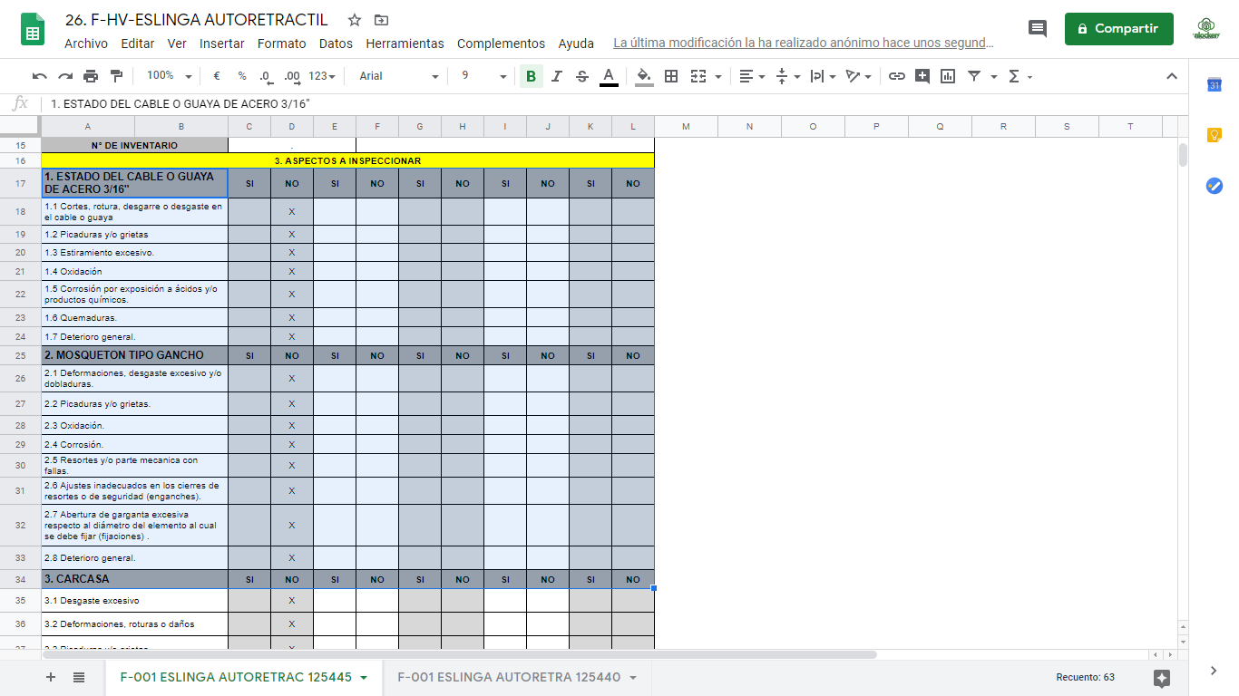Toggle bold formatting

(531, 76)
